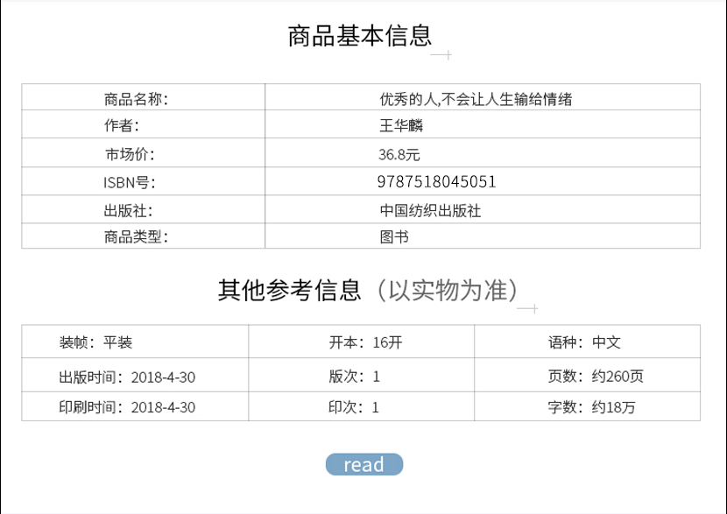The height and width of the screenshot is (514, 727).
Task: Click the 装帧：平装 cell
Action: pyautogui.click(x=95, y=342)
